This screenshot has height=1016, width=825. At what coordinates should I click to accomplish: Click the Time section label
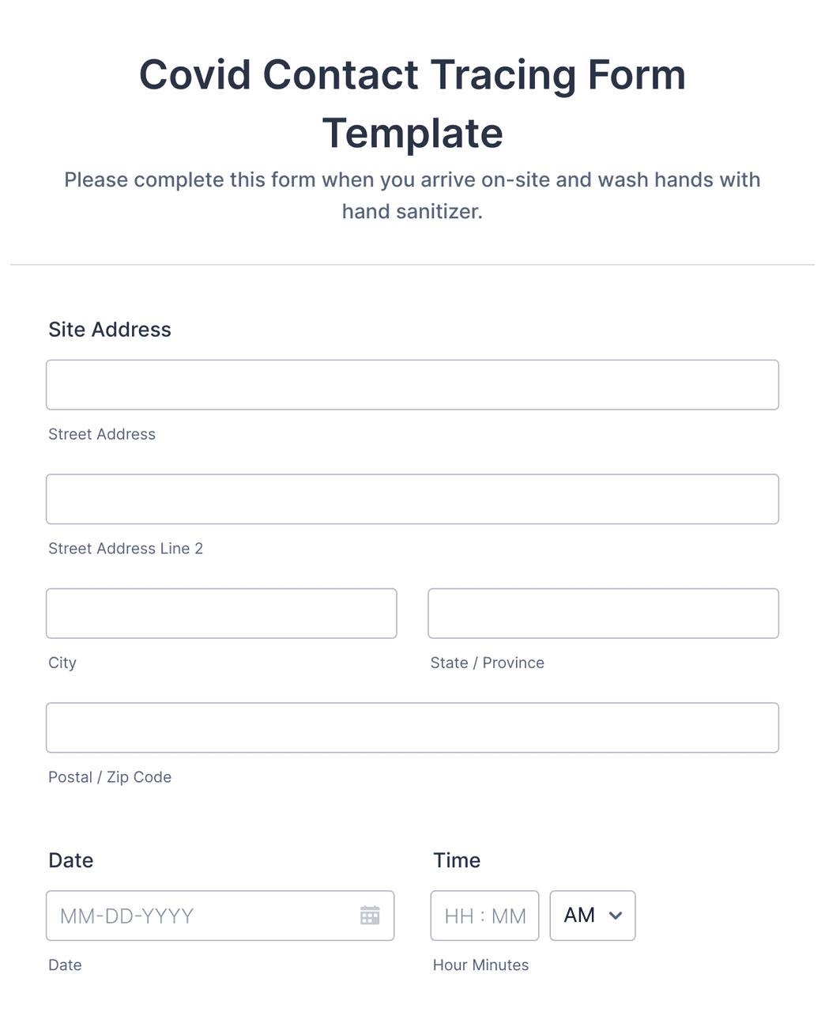457,860
